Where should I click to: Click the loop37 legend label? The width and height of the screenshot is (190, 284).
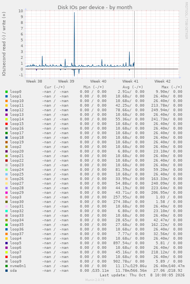pyautogui.click(x=17, y=234)
